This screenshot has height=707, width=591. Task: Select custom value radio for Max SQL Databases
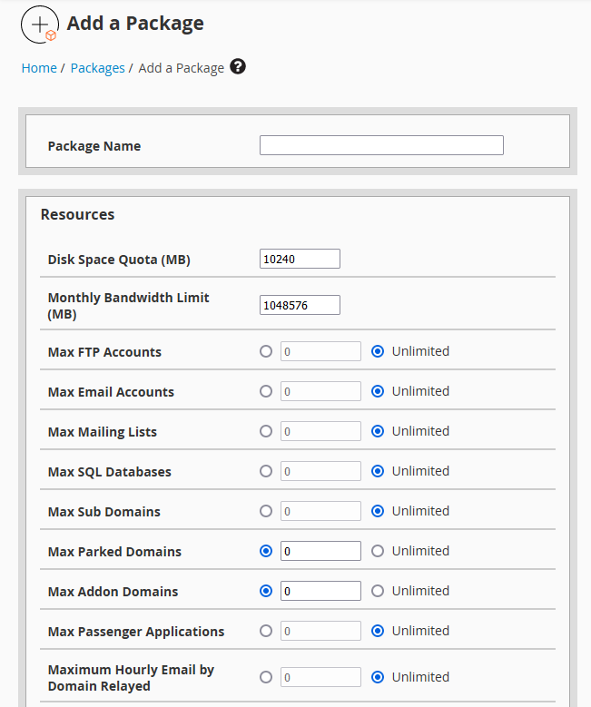[x=266, y=471]
